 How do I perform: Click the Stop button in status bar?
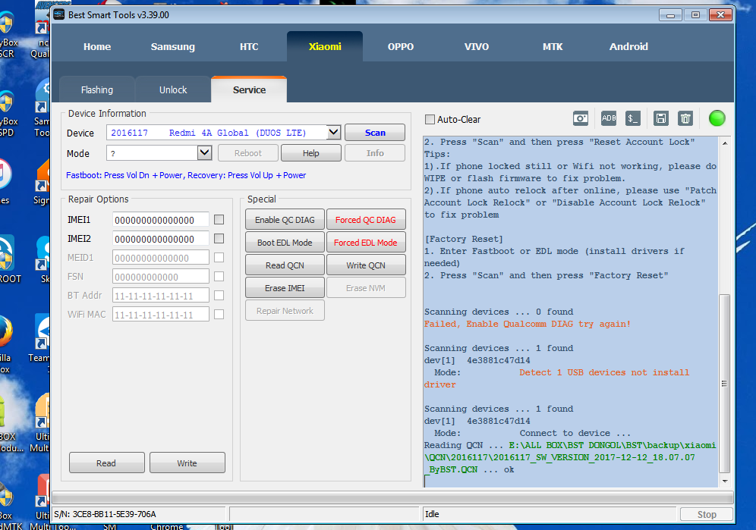(x=707, y=514)
